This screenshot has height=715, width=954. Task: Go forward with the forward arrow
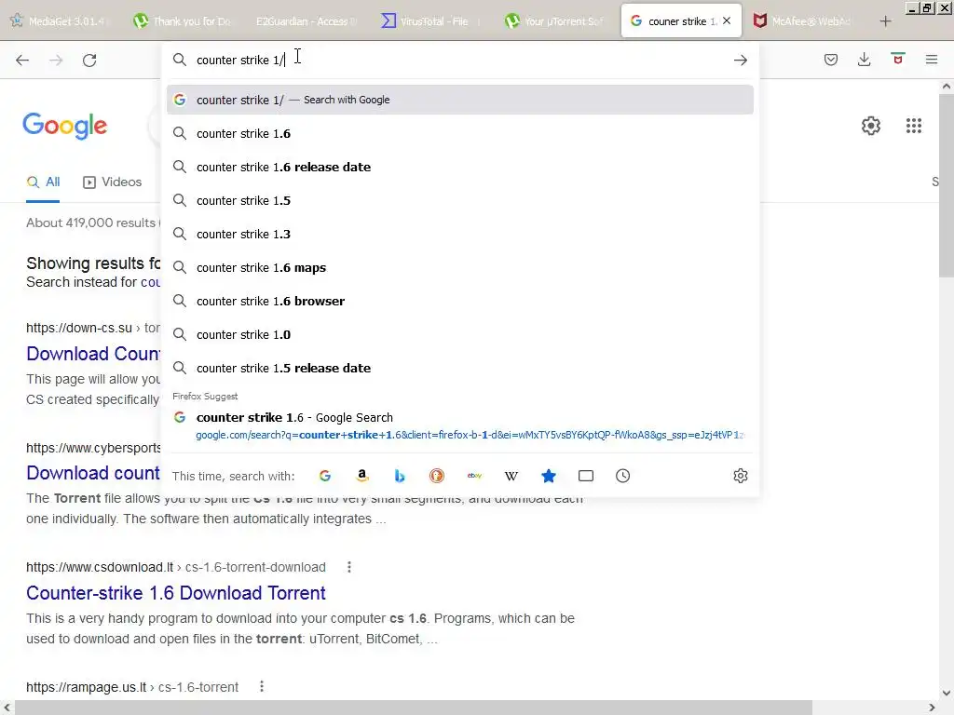coord(56,60)
